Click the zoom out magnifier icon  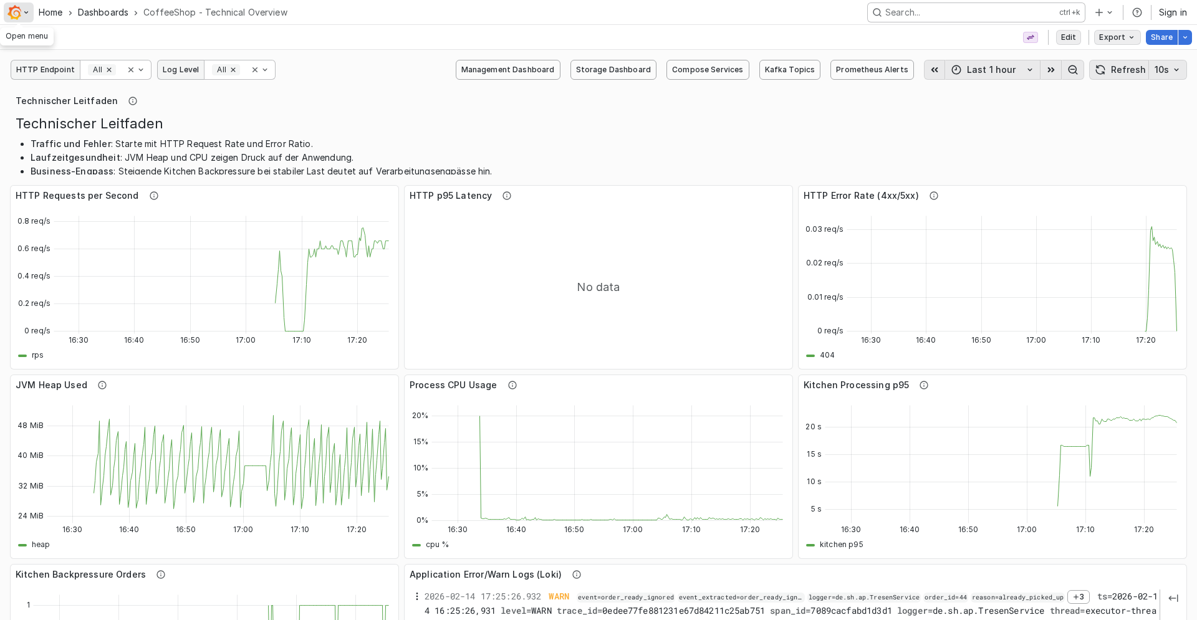coord(1072,70)
